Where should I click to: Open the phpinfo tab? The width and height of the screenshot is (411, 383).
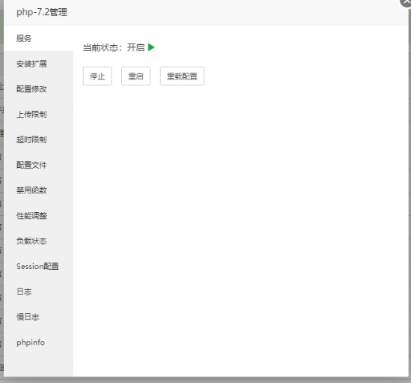point(38,342)
